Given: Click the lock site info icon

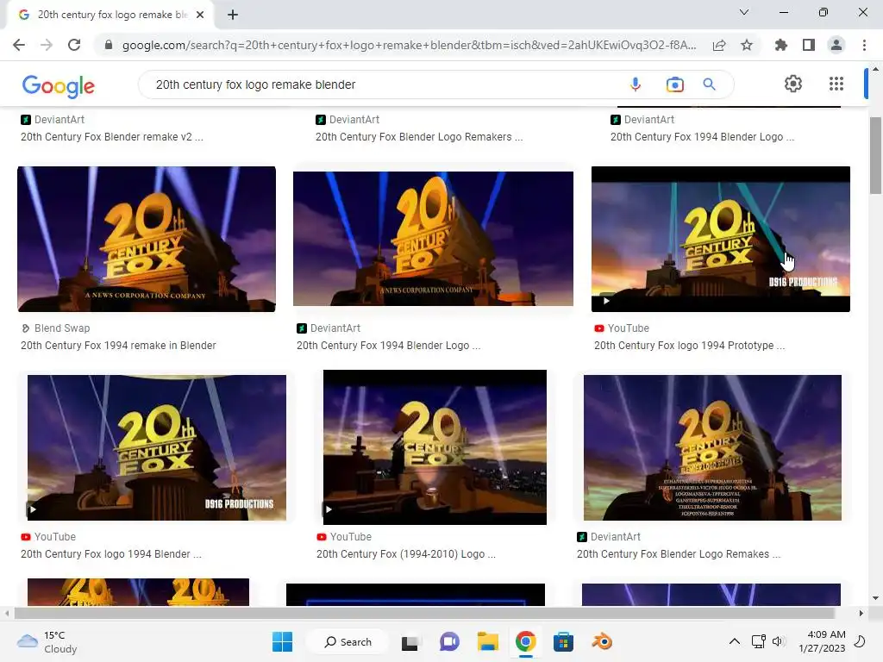Looking at the screenshot, I should tap(109, 45).
